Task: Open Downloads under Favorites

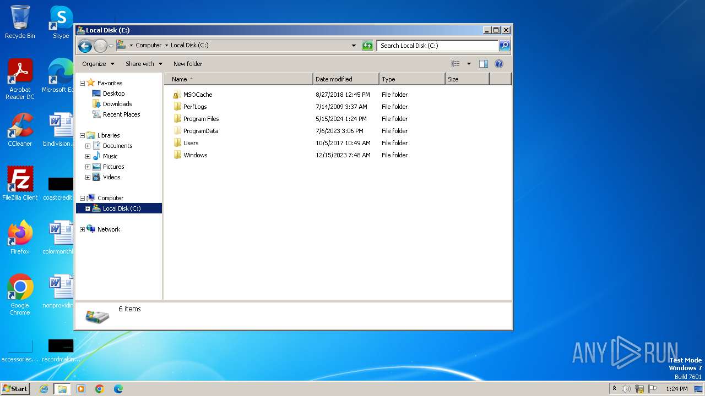Action: point(117,104)
